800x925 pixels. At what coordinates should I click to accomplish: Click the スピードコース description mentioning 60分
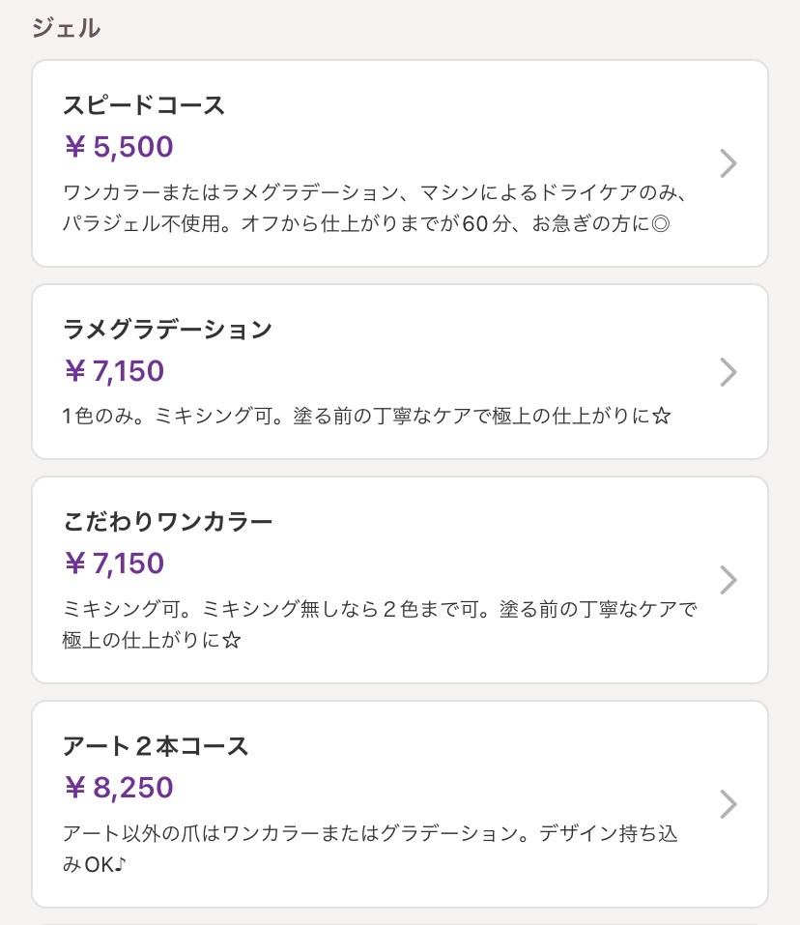click(367, 226)
